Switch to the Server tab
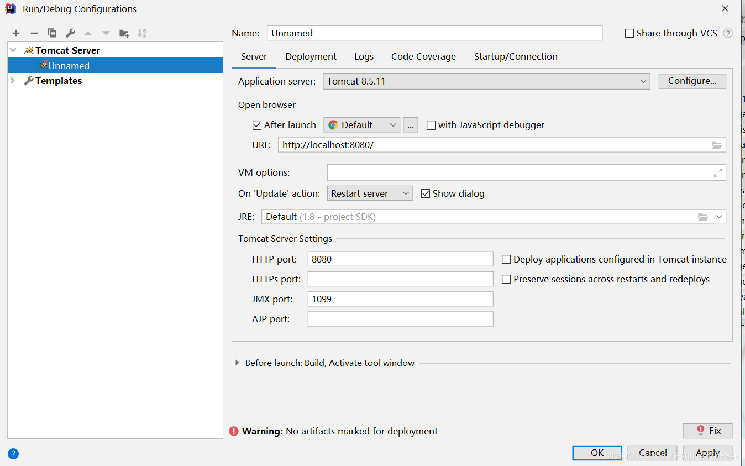 pyautogui.click(x=254, y=56)
